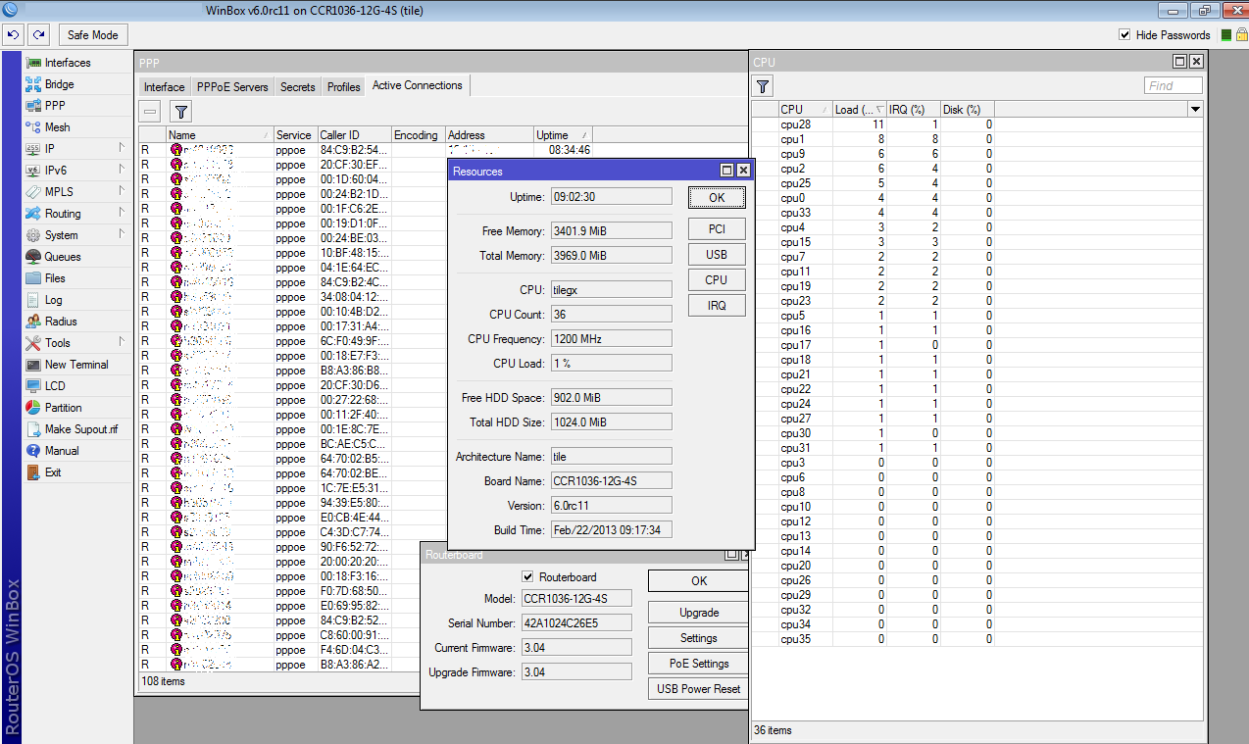Click the Undo arrow in the toolbar
The height and width of the screenshot is (744, 1249).
13,34
